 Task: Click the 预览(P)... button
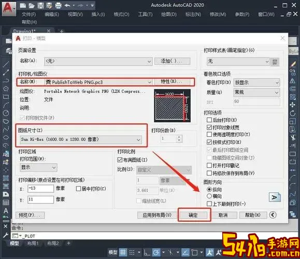[x=30, y=215]
